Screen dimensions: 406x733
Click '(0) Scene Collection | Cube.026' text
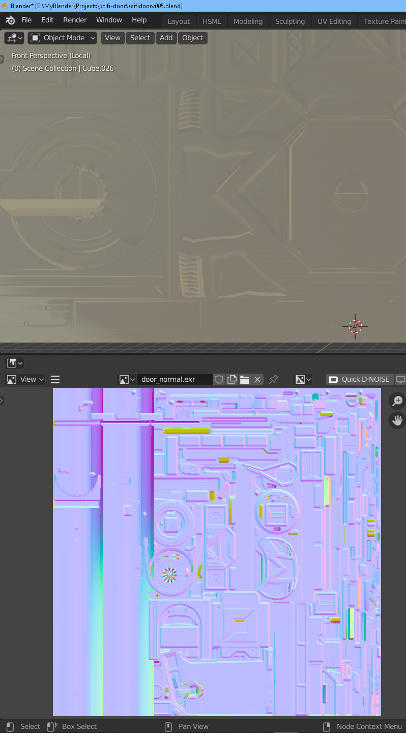tap(63, 68)
